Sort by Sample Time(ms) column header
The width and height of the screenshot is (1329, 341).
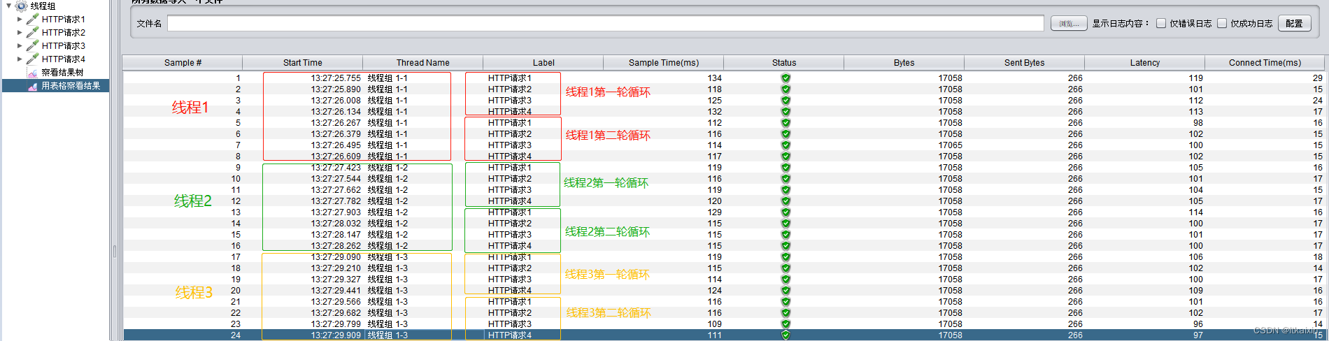[x=664, y=63]
